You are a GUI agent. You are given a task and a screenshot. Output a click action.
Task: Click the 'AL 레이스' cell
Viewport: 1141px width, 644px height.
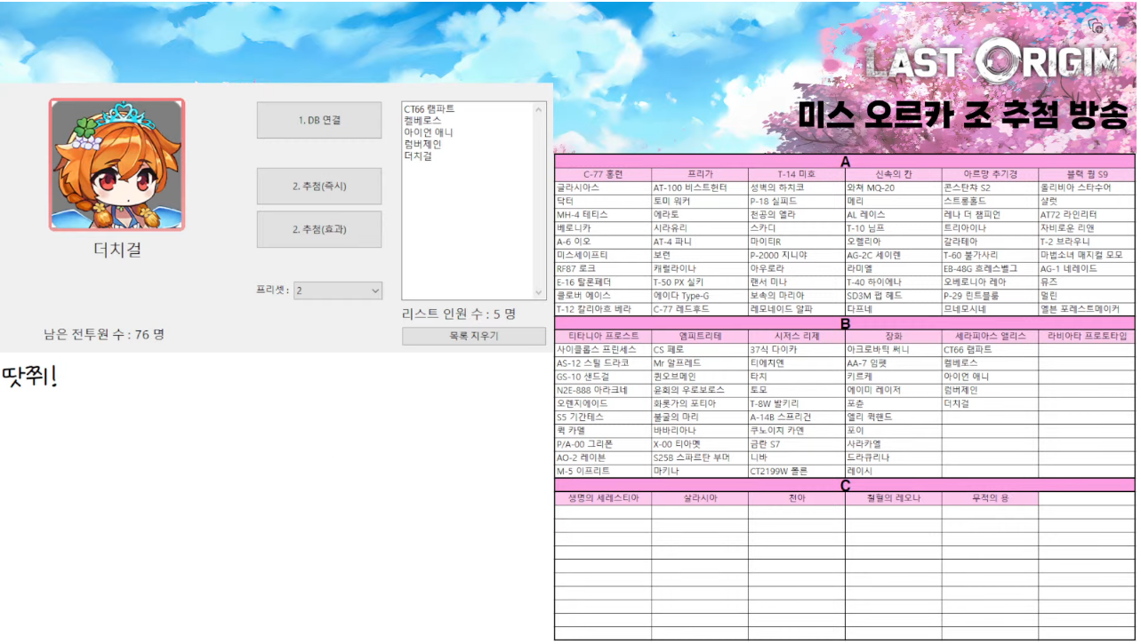tap(894, 215)
